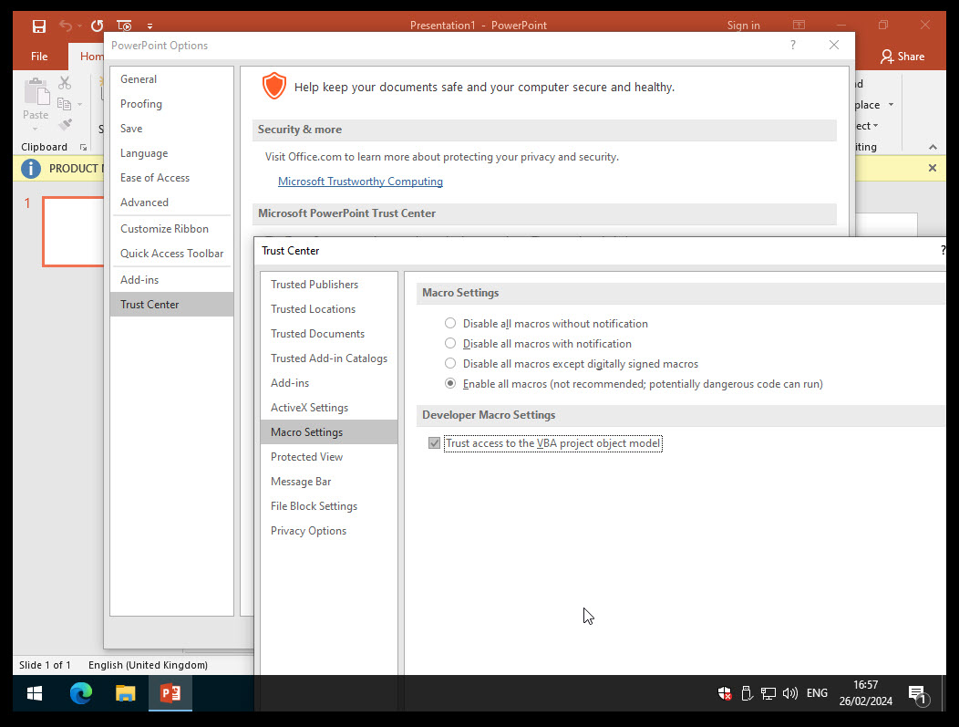The image size is (959, 727).
Task: Click the Share button
Action: coord(902,56)
